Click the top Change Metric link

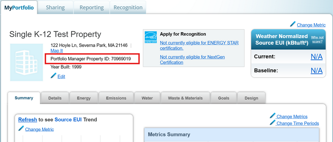click(x=311, y=25)
